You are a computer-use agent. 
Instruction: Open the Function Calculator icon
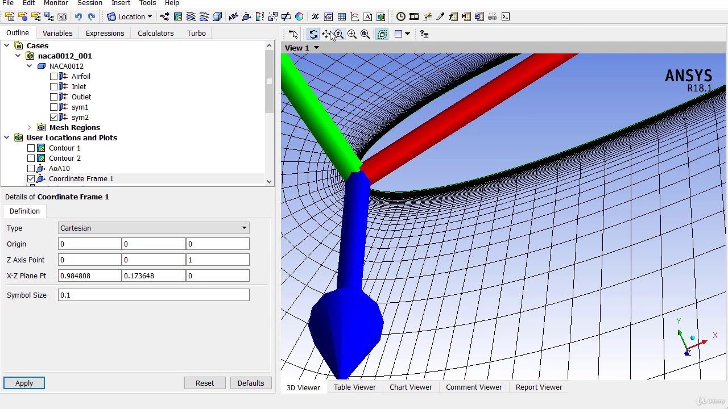(x=453, y=16)
